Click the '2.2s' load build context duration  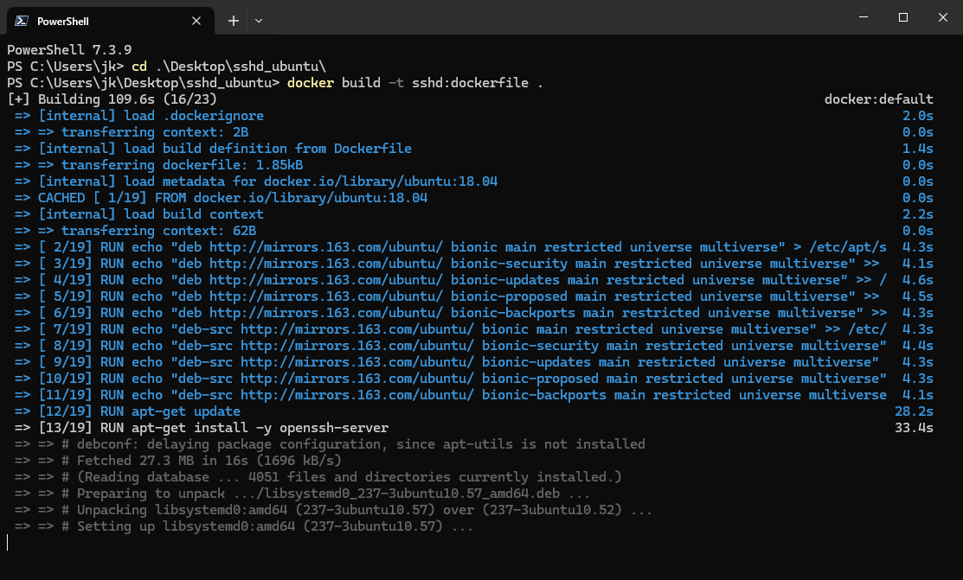click(917, 214)
